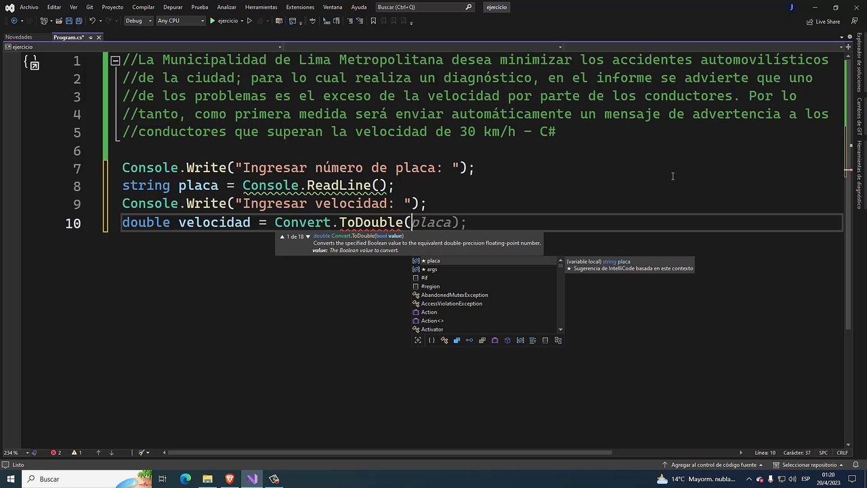Viewport: 867px width, 488px height.
Task: Toggle the pin on Program.cs tab
Action: click(90, 37)
